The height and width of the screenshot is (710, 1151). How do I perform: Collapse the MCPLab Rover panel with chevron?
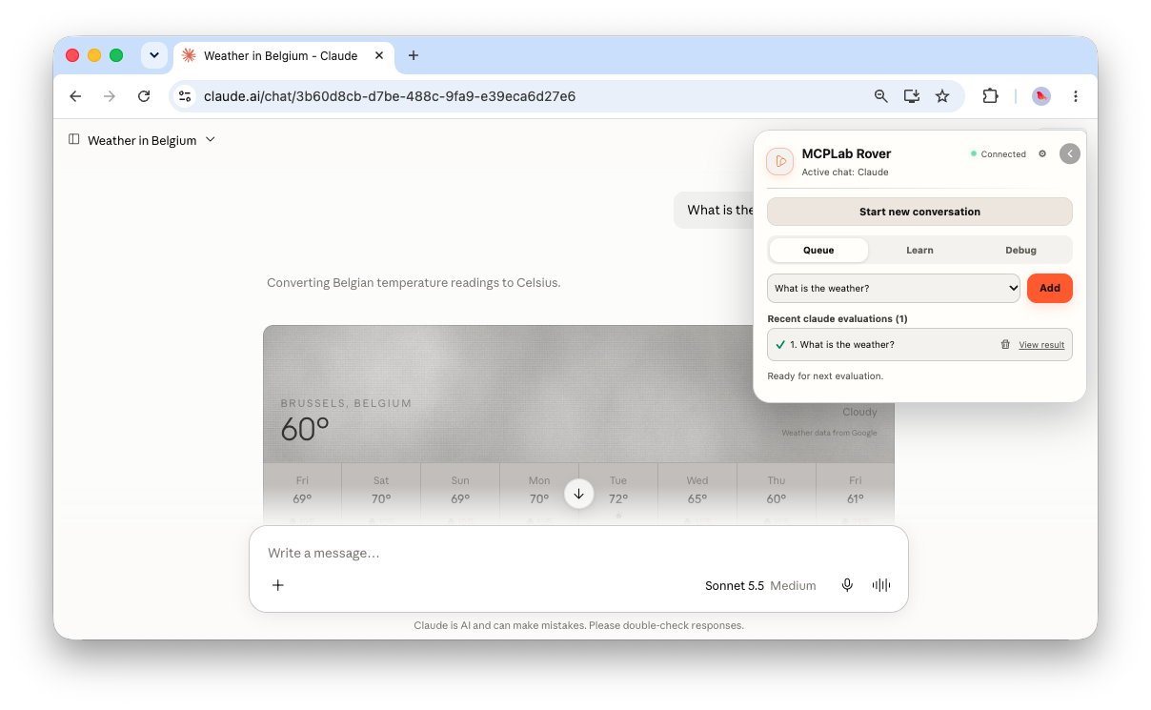(1070, 153)
